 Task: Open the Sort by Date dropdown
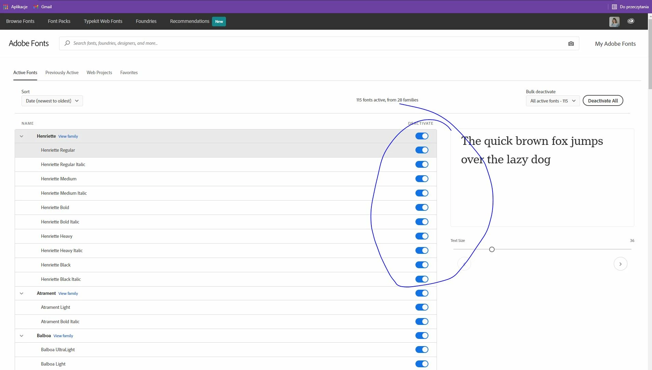[x=52, y=101]
